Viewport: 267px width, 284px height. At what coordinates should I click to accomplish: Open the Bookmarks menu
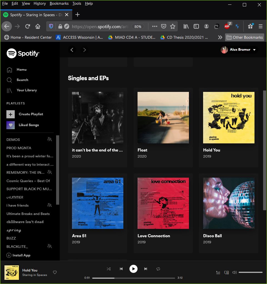(59, 3)
